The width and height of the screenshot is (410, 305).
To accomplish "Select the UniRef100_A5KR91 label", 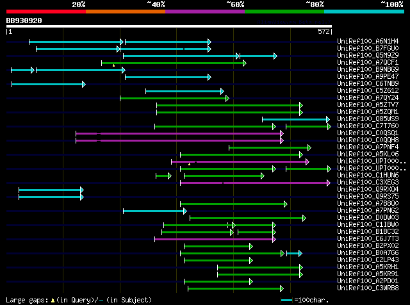I will [x=368, y=274].
